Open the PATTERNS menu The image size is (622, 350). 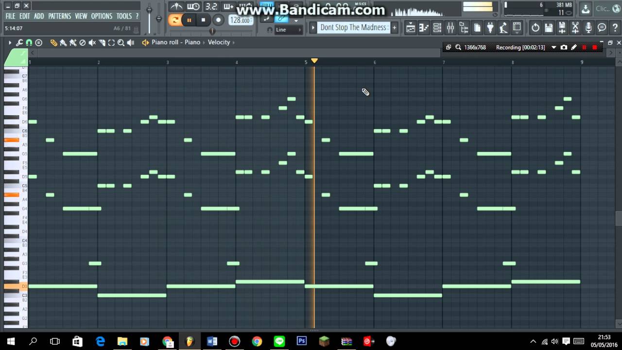click(x=59, y=16)
